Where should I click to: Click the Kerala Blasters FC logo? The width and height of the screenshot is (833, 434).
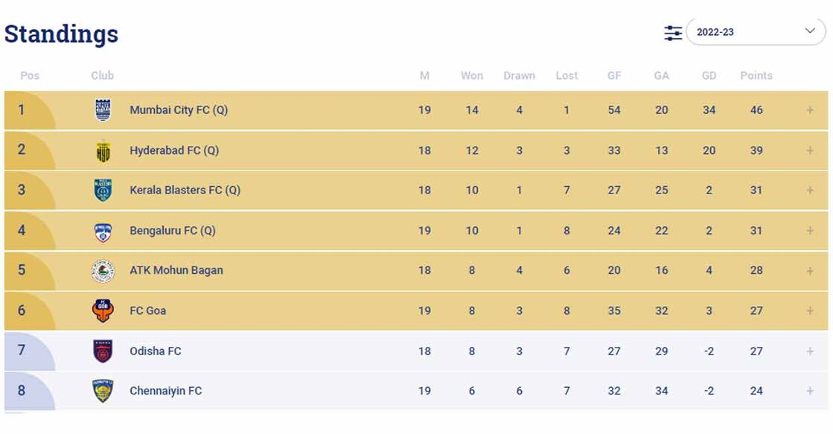pos(103,190)
